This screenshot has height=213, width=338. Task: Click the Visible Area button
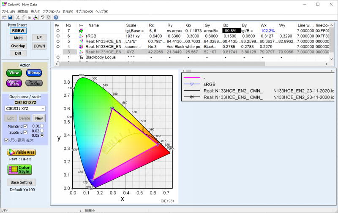pyautogui.click(x=22, y=152)
